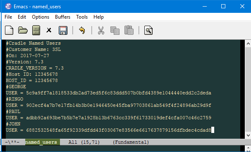Close the Emacs window
Image resolution: width=251 pixels, height=152 pixels.
click(242, 6)
